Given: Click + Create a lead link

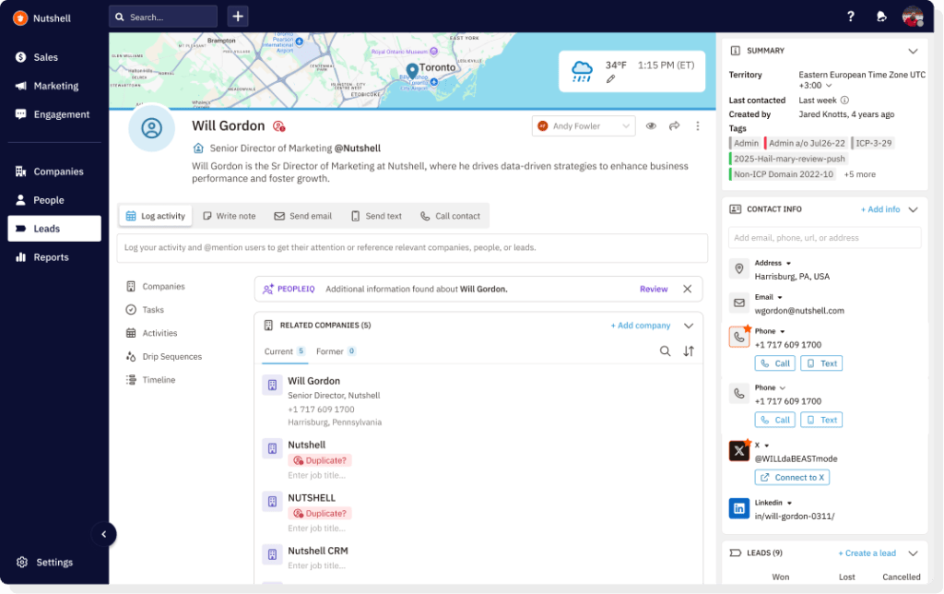Looking at the screenshot, I should click(x=867, y=553).
